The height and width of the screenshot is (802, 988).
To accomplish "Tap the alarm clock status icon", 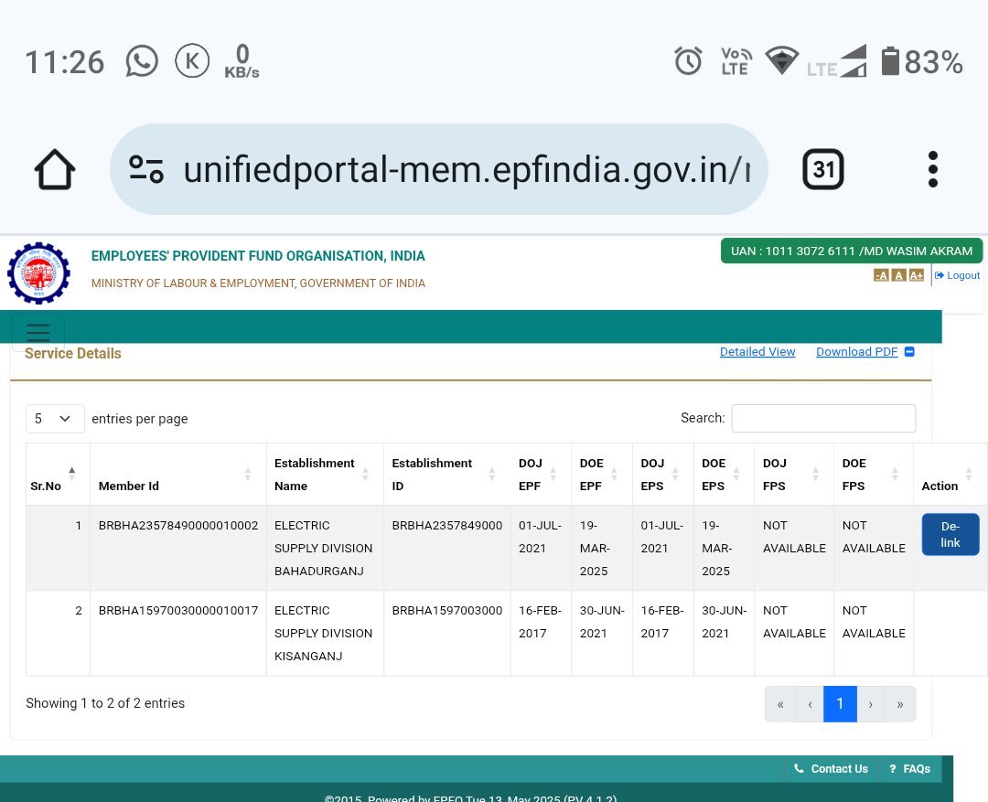I will 687,61.
